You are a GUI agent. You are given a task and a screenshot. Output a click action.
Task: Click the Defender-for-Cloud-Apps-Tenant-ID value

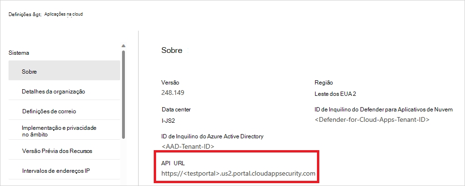point(372,120)
